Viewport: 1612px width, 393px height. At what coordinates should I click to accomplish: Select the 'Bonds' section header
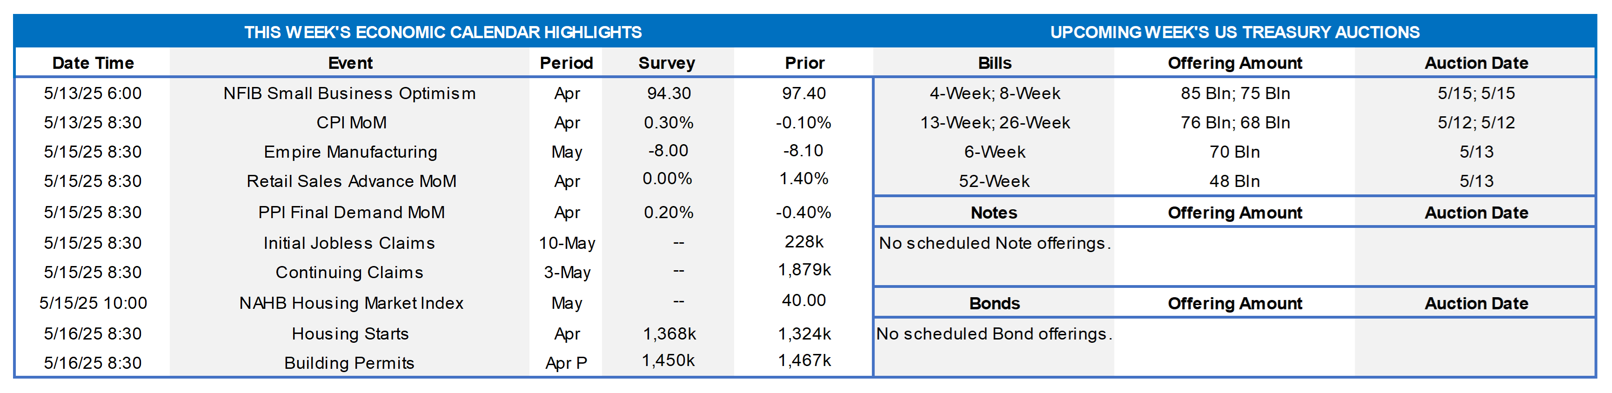click(994, 304)
